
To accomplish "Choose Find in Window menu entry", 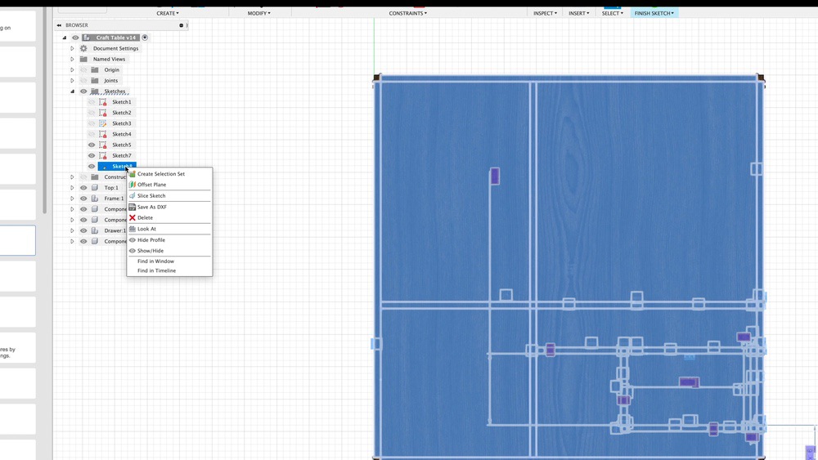I will pos(155,261).
